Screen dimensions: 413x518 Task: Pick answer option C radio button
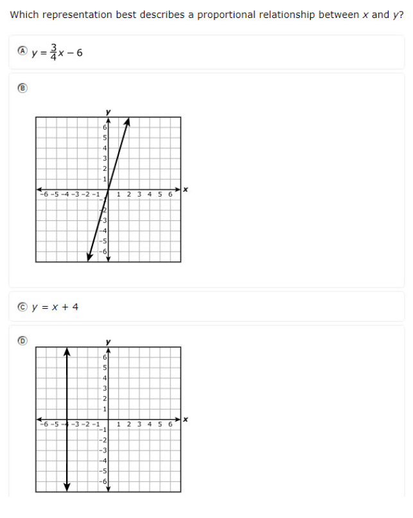click(x=21, y=307)
